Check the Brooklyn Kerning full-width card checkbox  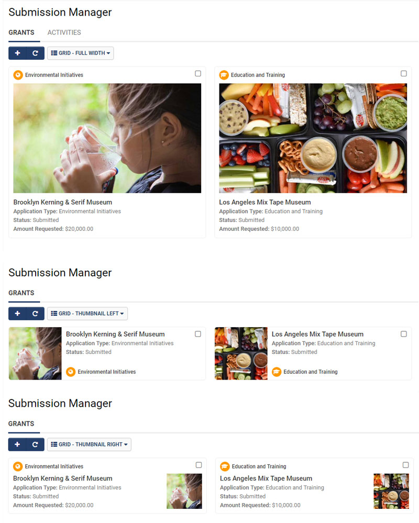pos(198,73)
